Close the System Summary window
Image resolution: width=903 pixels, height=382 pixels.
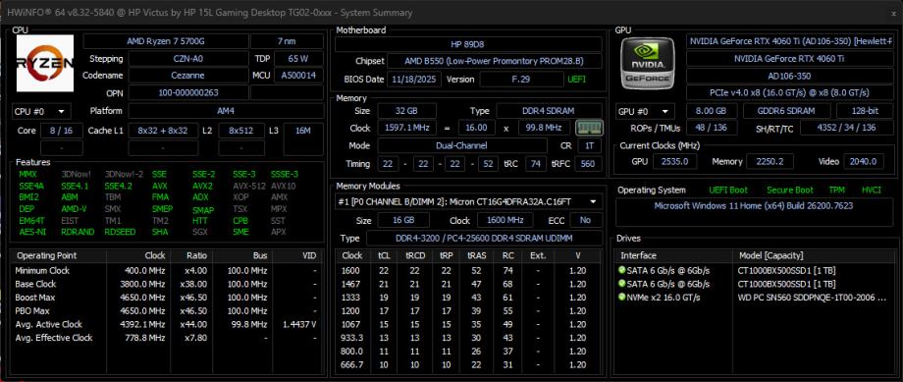(894, 13)
